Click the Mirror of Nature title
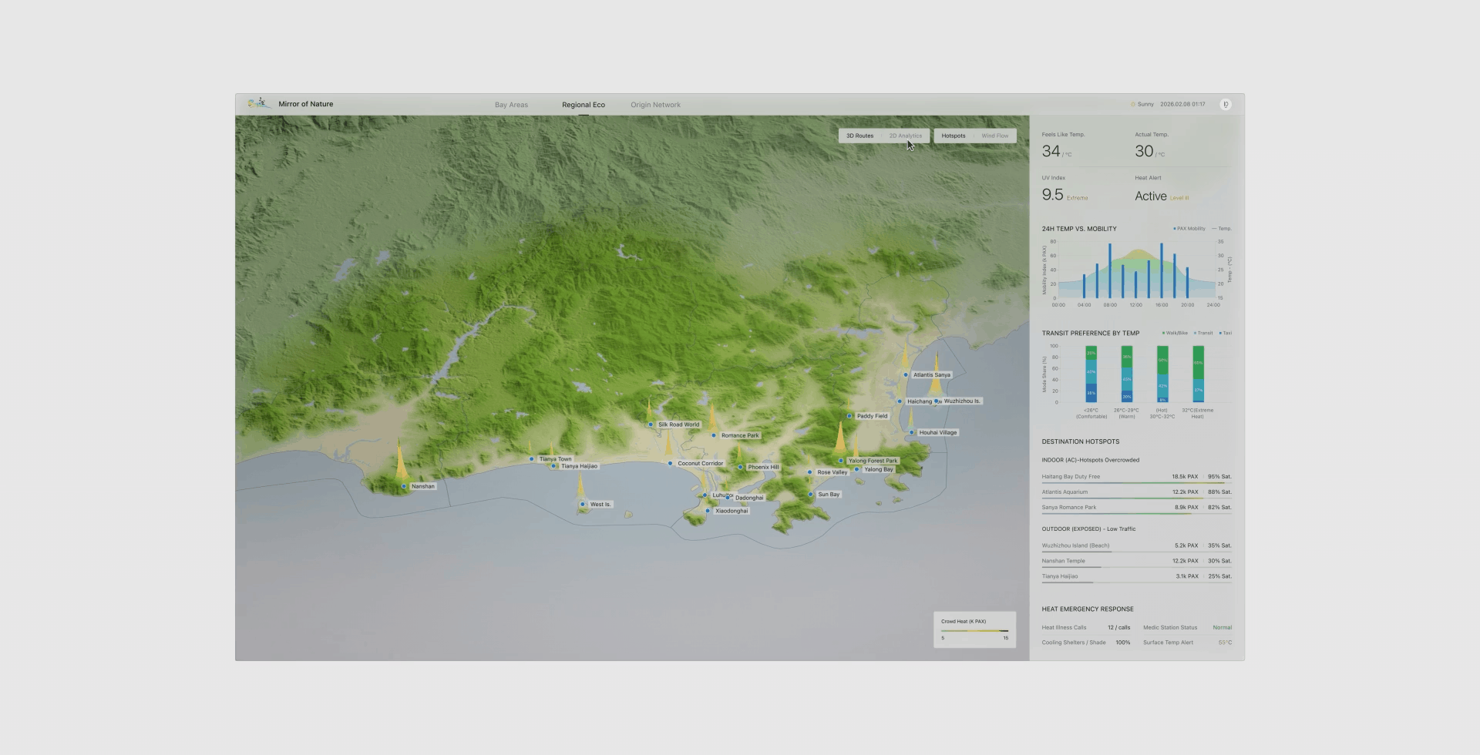 click(x=306, y=104)
